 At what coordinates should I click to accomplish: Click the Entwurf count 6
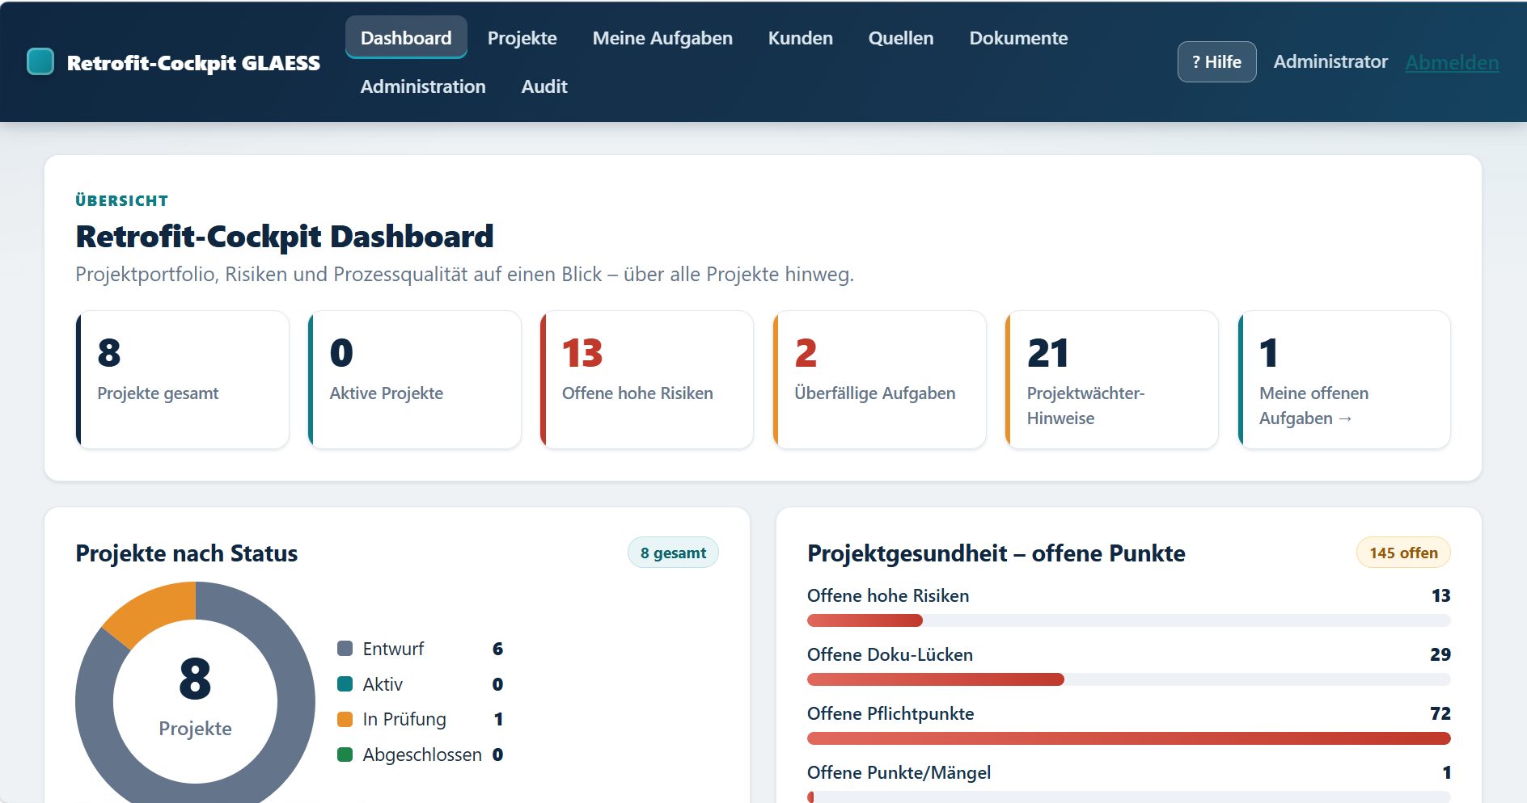tap(497, 649)
